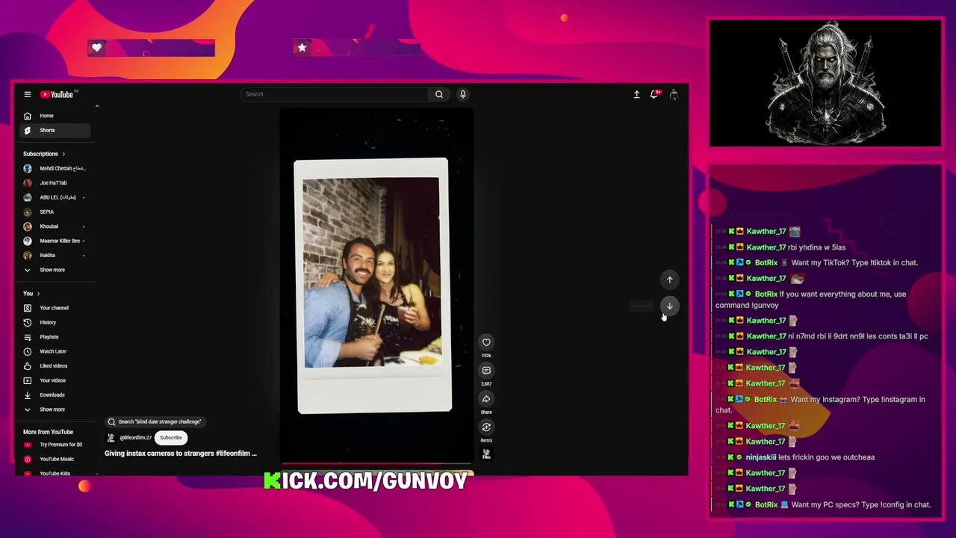Image resolution: width=956 pixels, height=538 pixels.
Task: Click the search magnifier button
Action: [x=439, y=94]
